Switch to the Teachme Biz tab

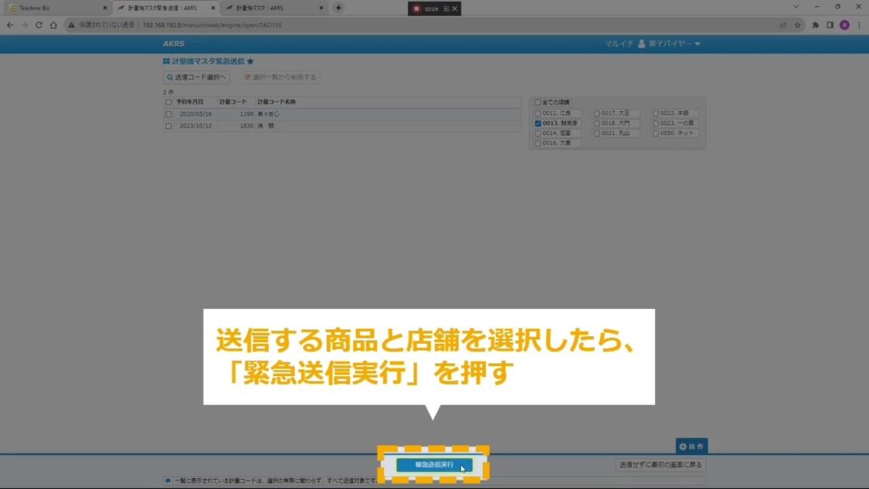(55, 8)
